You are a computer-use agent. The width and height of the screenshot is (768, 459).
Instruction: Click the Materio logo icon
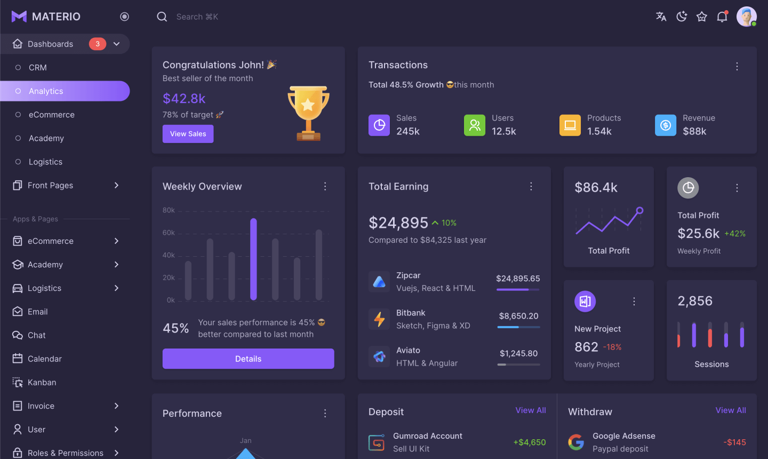[19, 17]
